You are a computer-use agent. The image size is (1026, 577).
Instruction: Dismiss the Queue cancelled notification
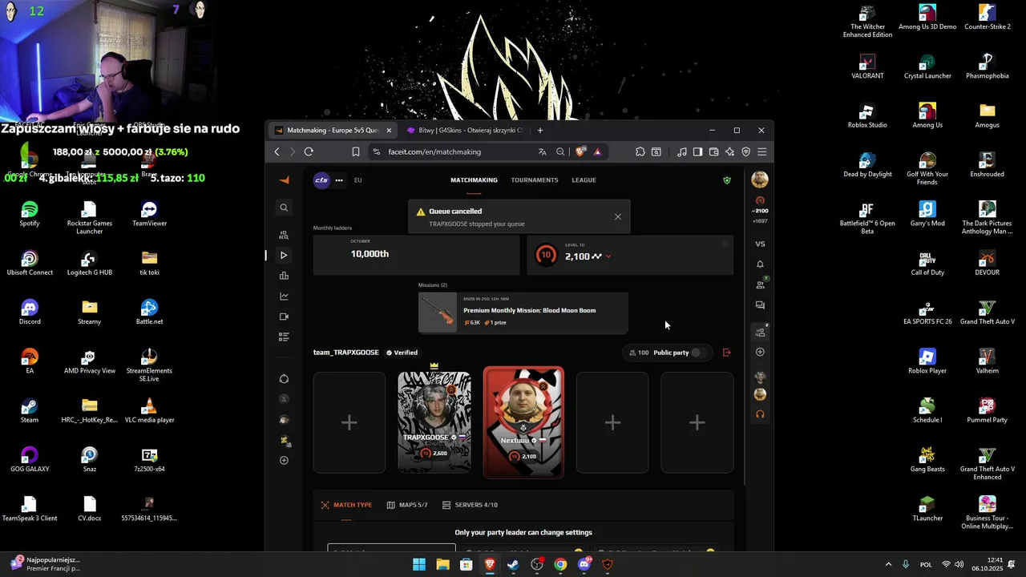pos(617,216)
